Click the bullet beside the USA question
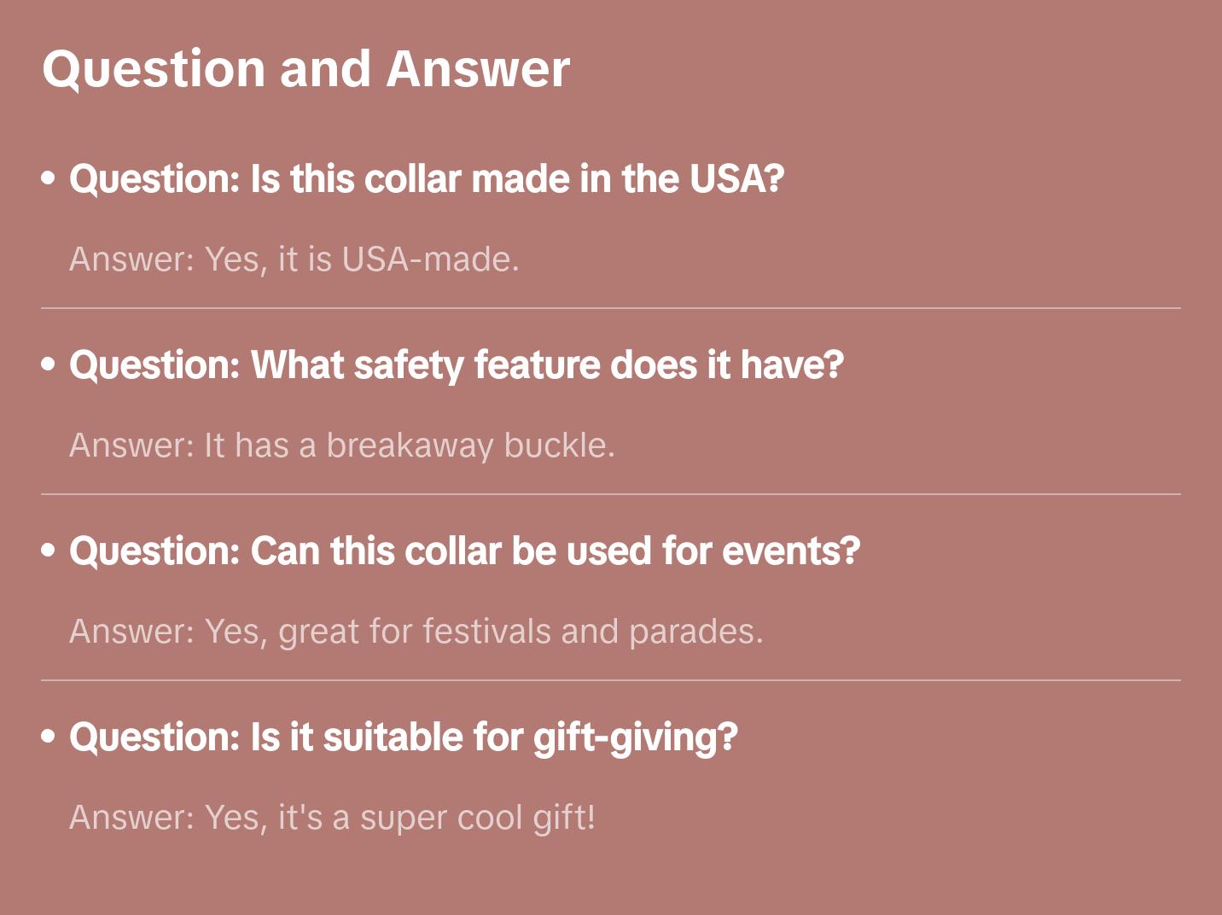This screenshot has height=915, width=1222. [x=49, y=178]
